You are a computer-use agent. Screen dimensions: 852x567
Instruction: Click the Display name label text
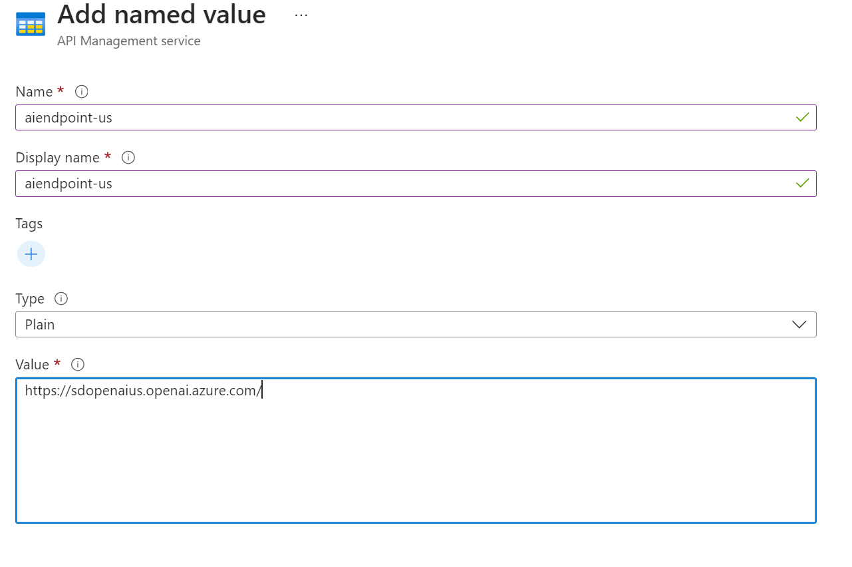pos(57,158)
